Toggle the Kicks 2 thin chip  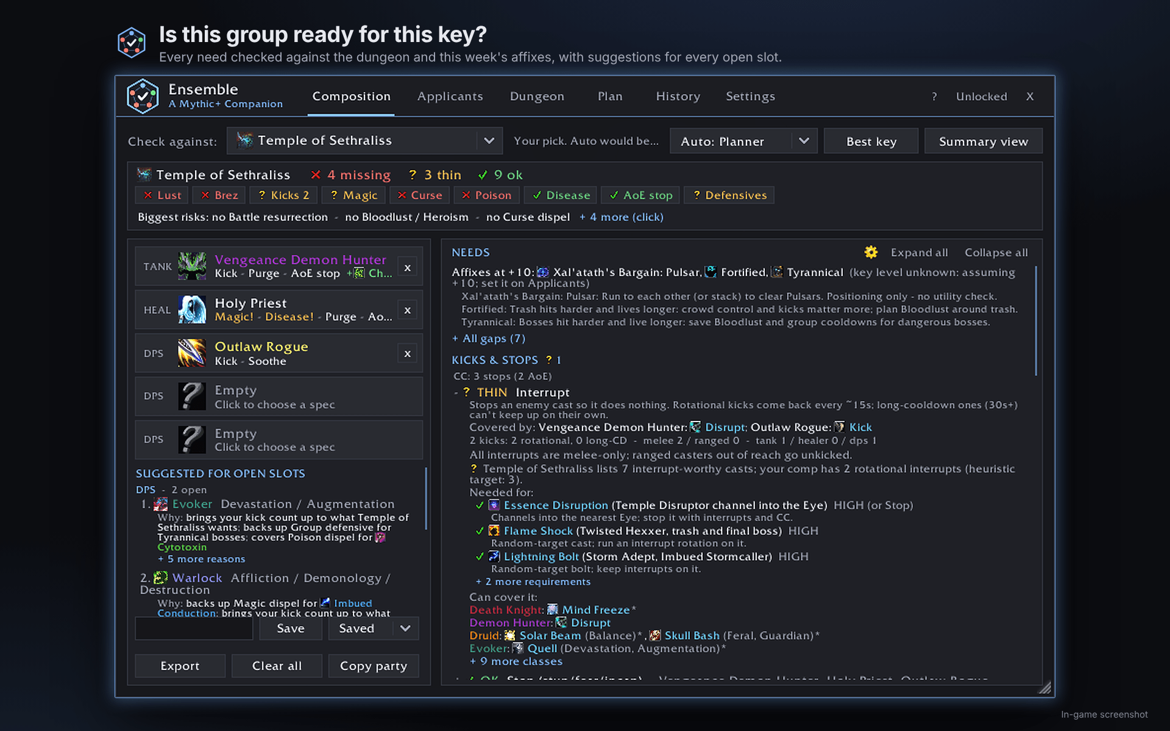pos(284,195)
